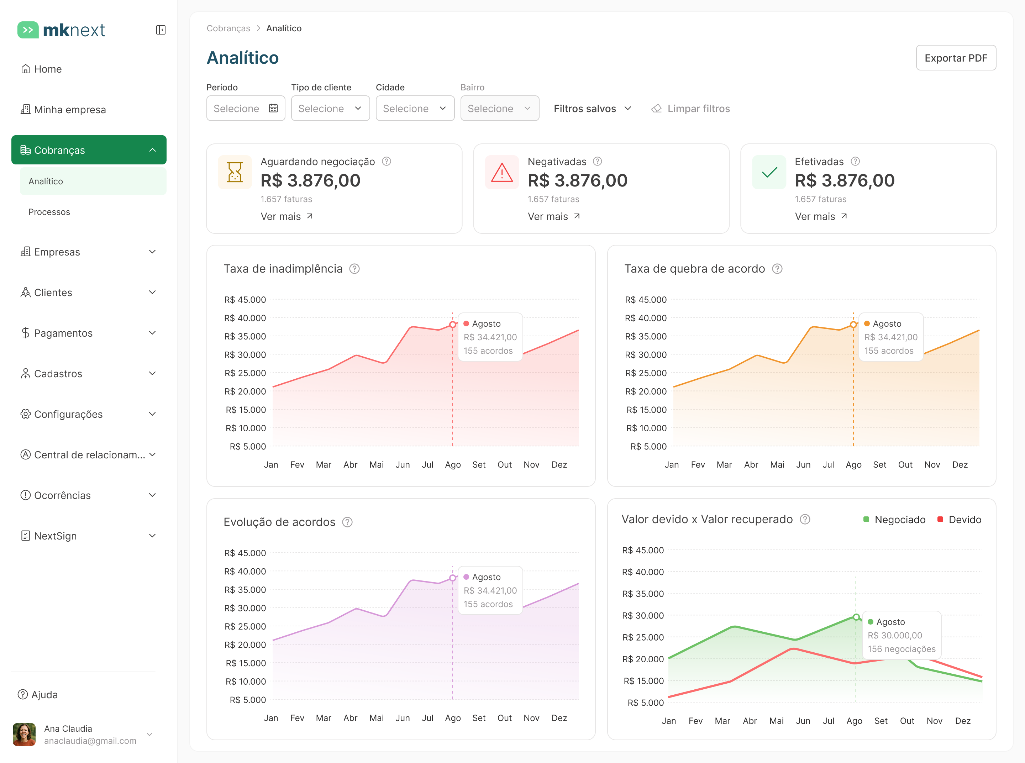Open the calendar icon in the Período field
Screen dimensions: 1025x763
(273, 108)
